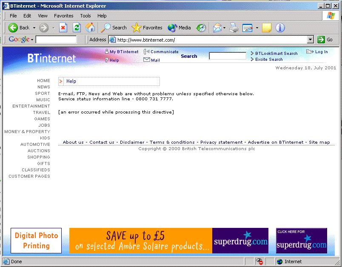Stop page loading with the red X icon
342x267 pixels.
click(x=63, y=28)
